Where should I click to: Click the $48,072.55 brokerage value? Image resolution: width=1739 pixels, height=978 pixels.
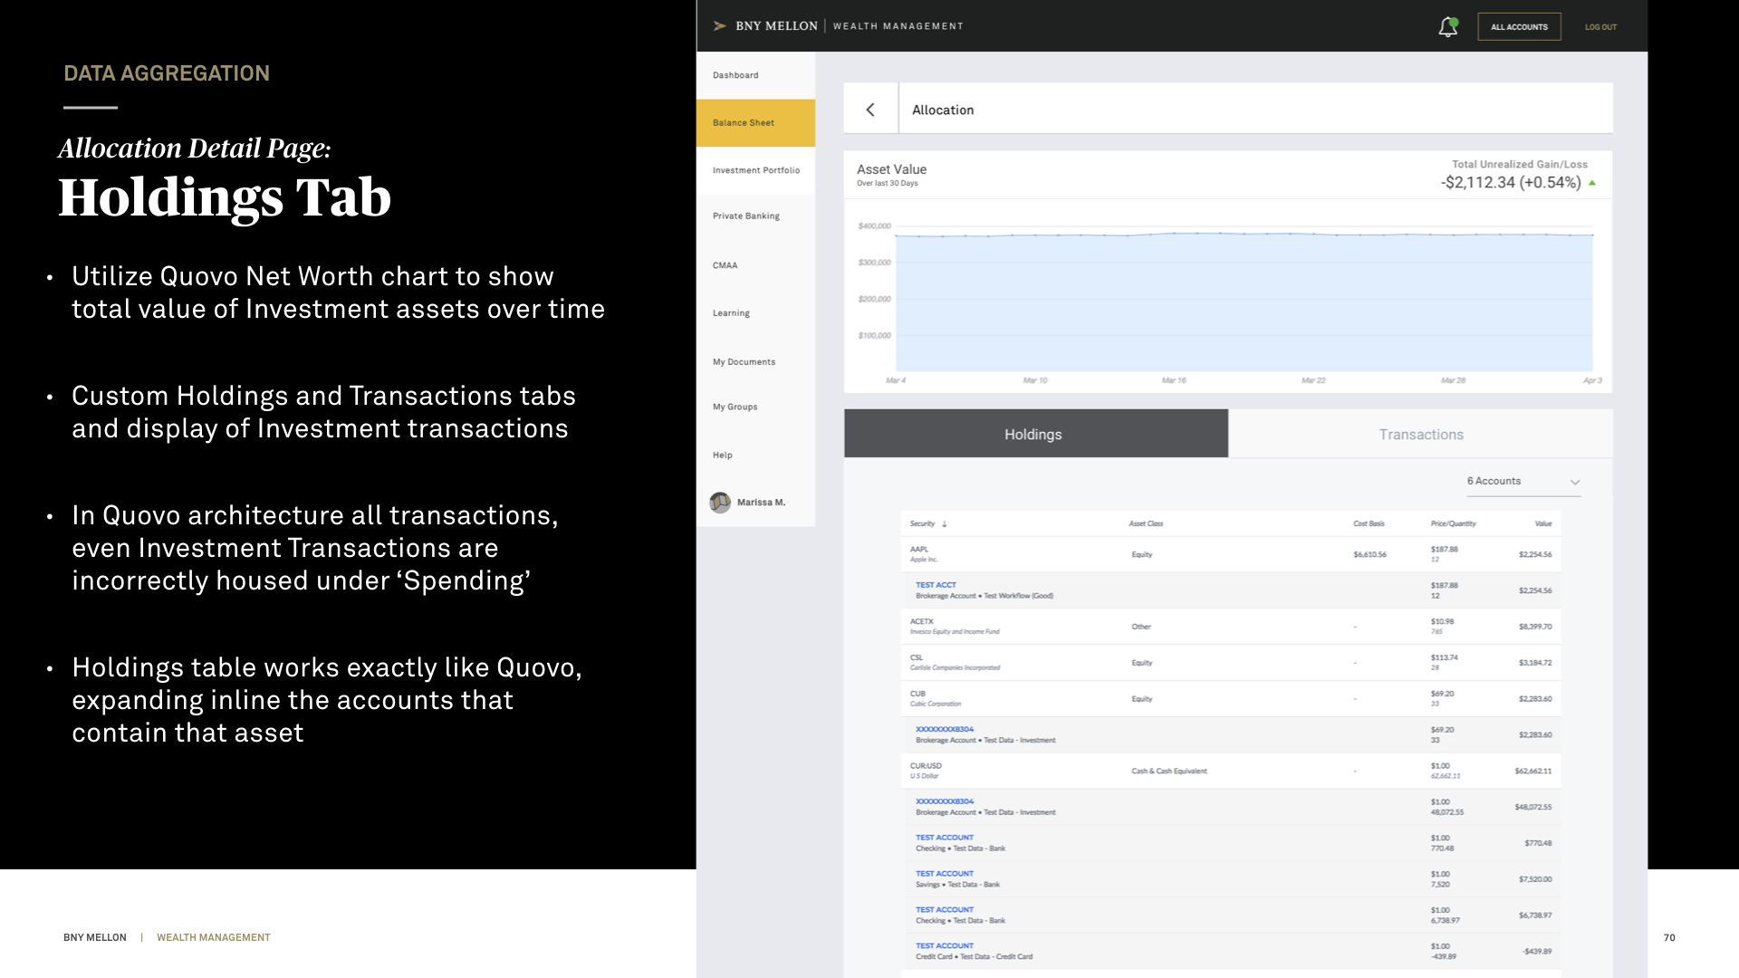(x=1532, y=807)
